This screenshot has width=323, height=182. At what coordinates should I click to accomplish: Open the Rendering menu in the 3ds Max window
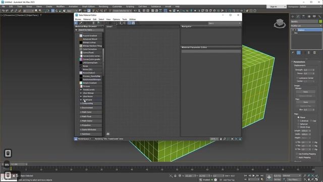point(103,7)
